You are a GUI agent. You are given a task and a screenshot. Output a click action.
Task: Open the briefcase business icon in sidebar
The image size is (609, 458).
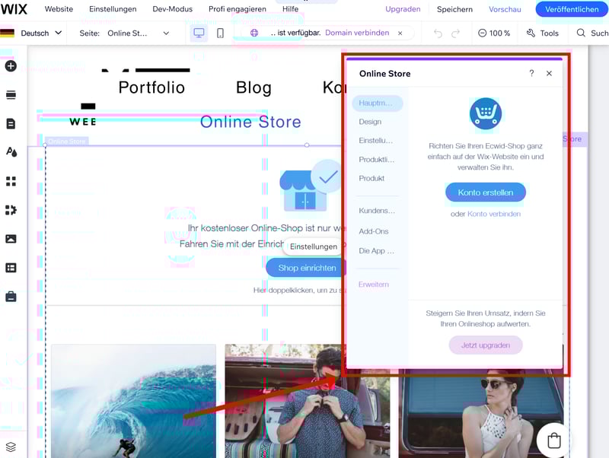(11, 297)
